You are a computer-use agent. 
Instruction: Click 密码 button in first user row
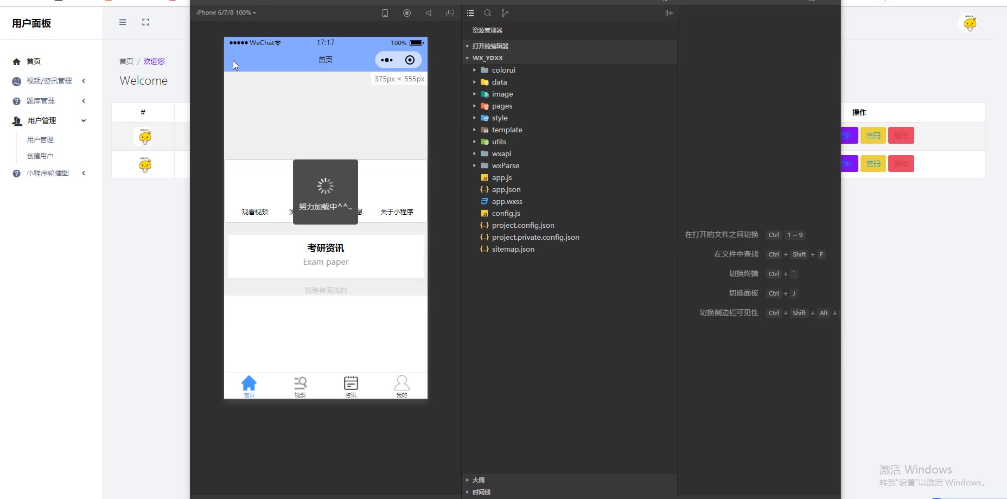(x=874, y=136)
